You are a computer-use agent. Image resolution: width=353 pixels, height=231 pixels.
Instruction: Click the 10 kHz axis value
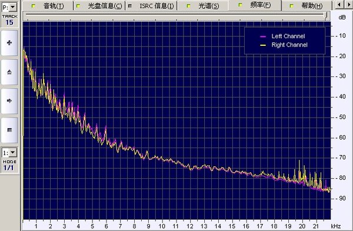point(162,226)
